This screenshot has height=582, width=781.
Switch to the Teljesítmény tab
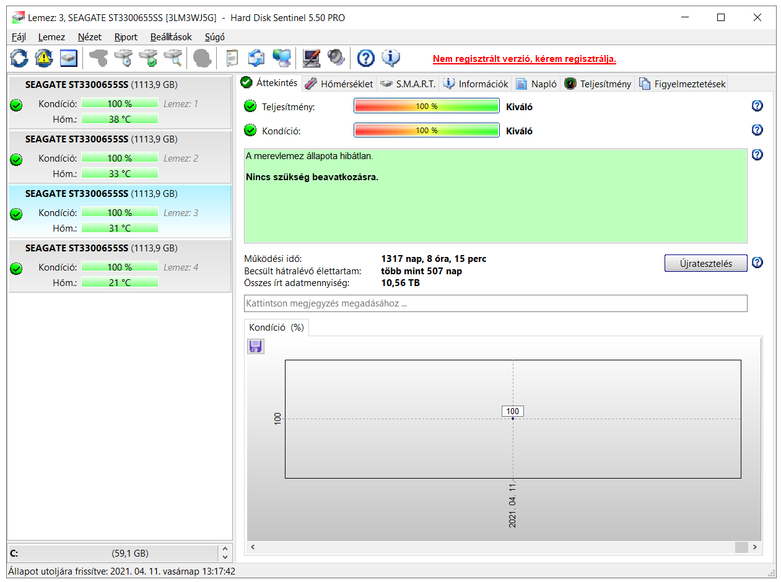coord(598,84)
